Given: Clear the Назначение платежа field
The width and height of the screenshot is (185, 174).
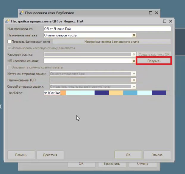Looking at the screenshot, I should pyautogui.click(x=134, y=35).
